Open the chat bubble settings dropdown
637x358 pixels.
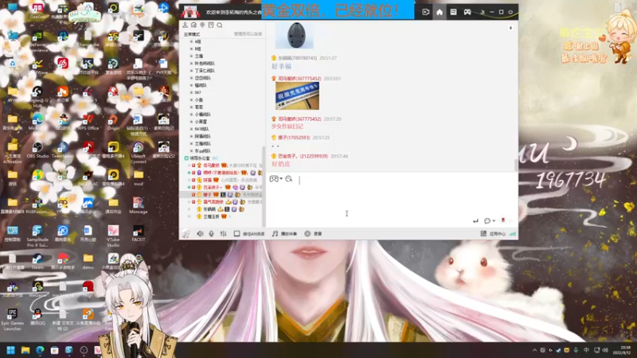(x=489, y=221)
